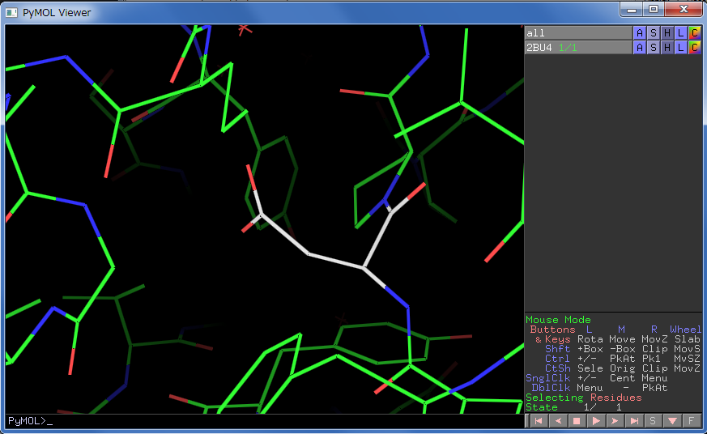The width and height of the screenshot is (707, 434).
Task: Open Show menu for all objects
Action: point(653,33)
